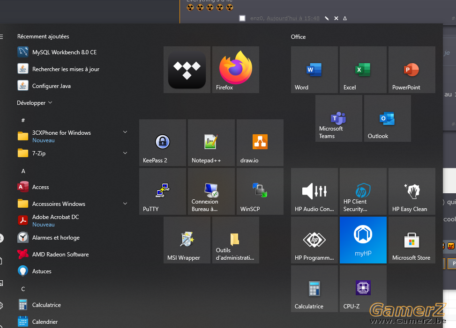Launch Firefox from the tile
This screenshot has height=328, width=456.
coord(236,70)
